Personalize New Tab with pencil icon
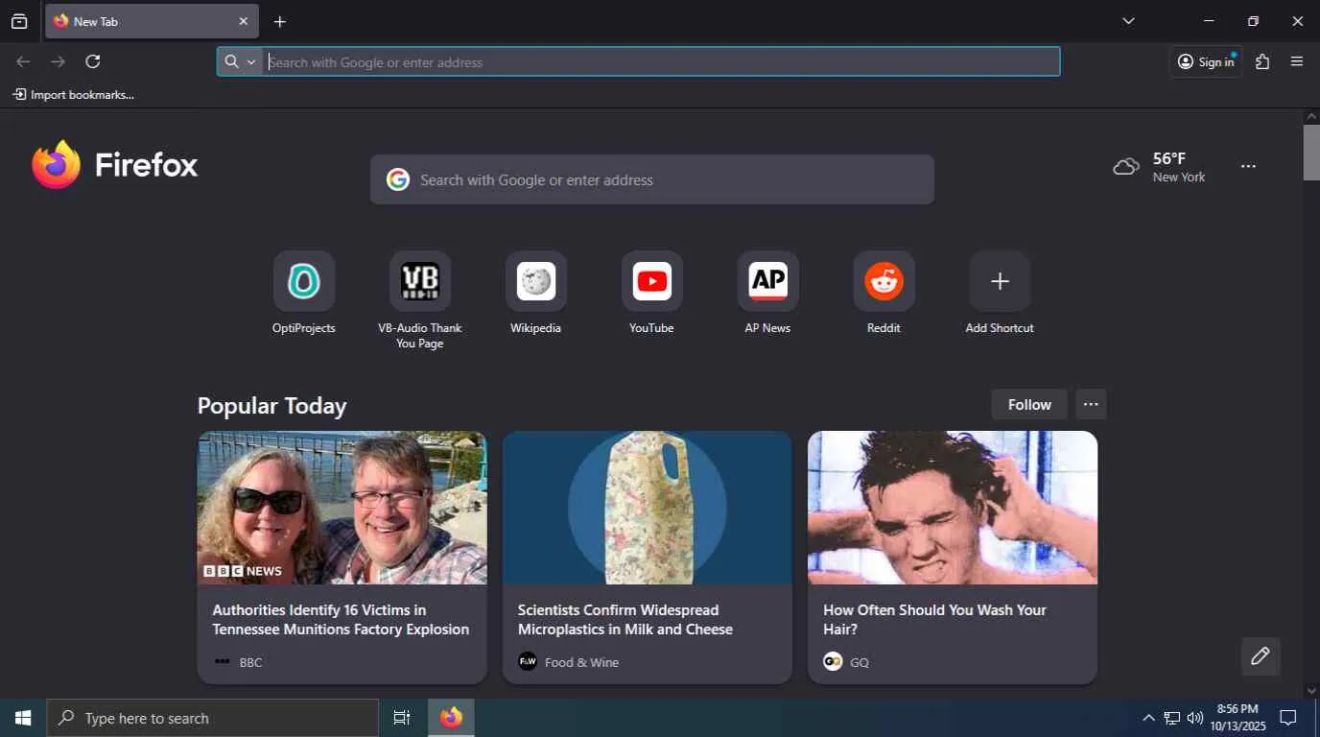This screenshot has height=737, width=1320. pos(1261,656)
